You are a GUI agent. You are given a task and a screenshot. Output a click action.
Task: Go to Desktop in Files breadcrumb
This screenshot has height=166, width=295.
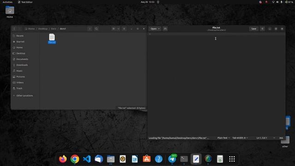click(43, 29)
